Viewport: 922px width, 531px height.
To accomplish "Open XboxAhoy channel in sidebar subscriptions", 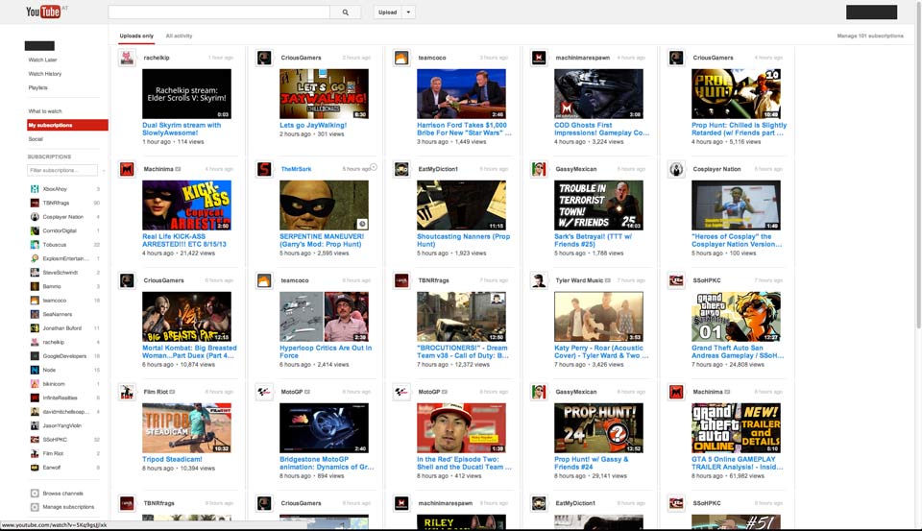I will pyautogui.click(x=55, y=189).
